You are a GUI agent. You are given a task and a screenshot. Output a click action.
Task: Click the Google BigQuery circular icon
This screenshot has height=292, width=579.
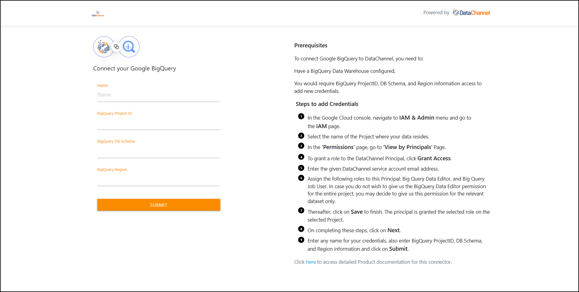[129, 47]
